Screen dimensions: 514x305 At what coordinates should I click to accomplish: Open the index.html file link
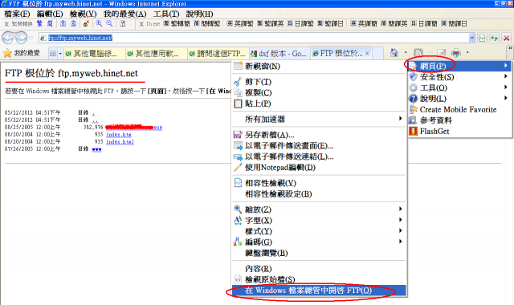(x=120, y=141)
